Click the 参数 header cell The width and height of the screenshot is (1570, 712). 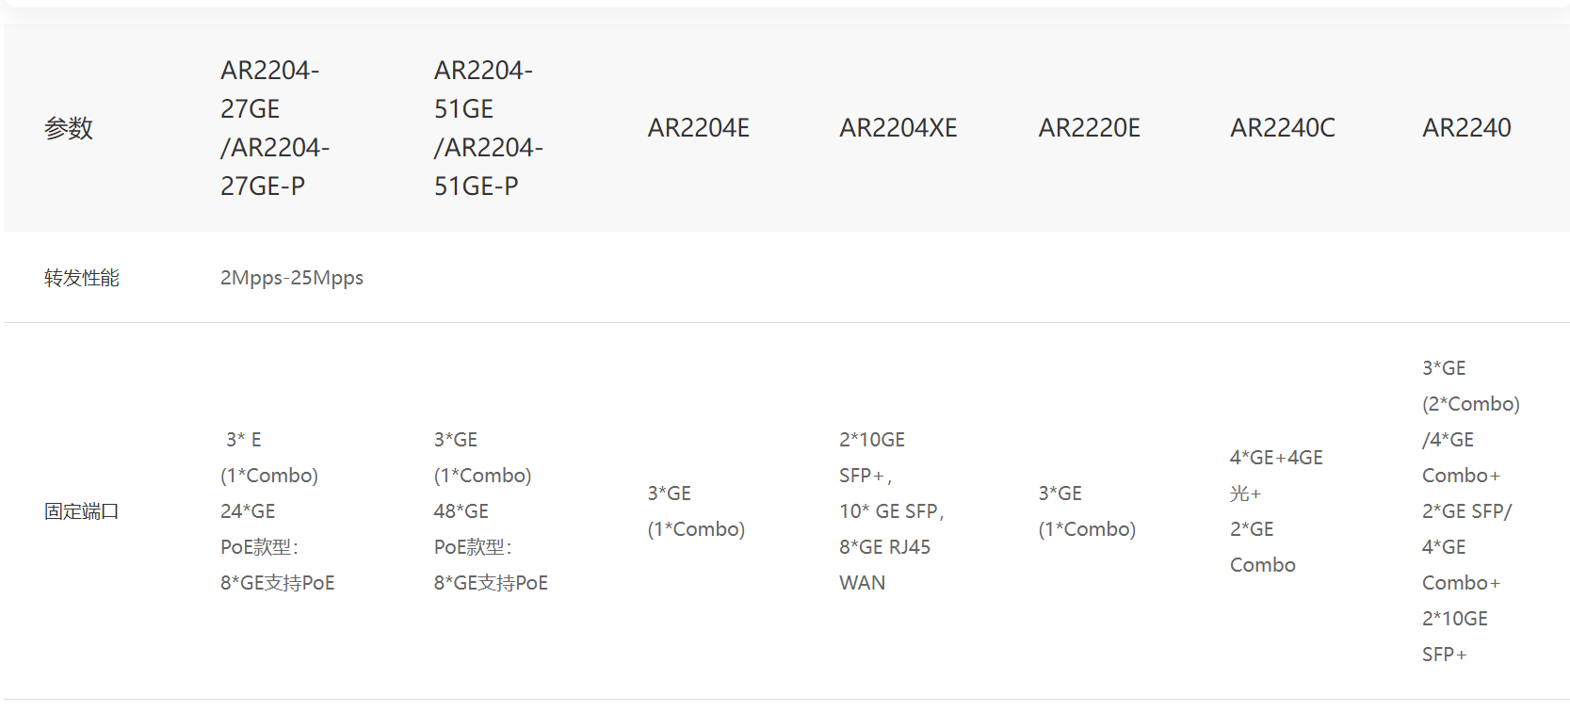pos(69,128)
